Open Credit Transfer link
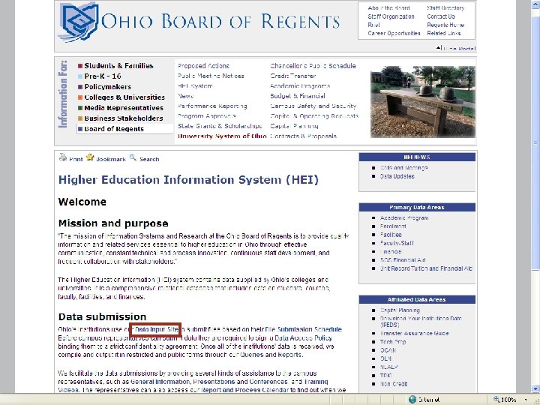 293,76
